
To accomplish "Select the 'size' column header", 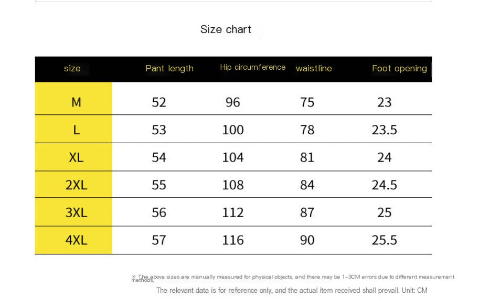I will click(72, 68).
